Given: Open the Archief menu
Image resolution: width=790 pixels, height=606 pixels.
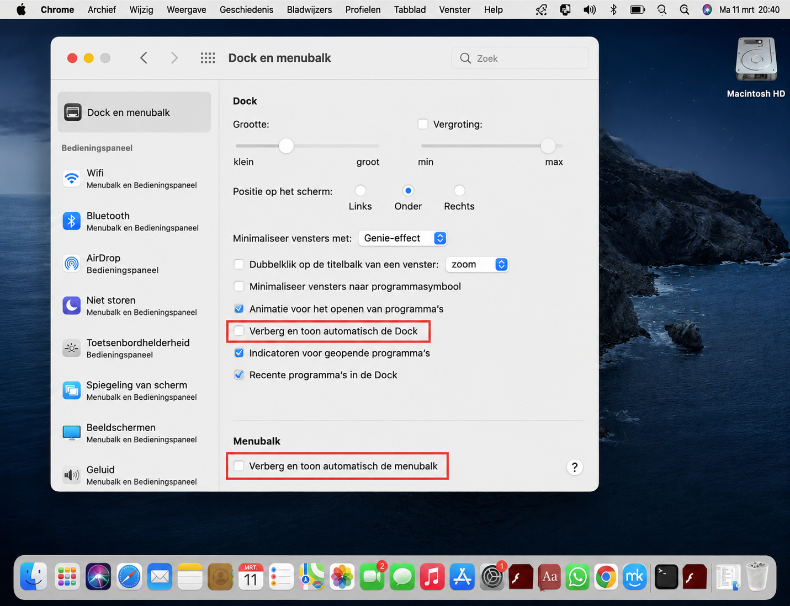Looking at the screenshot, I should pyautogui.click(x=102, y=9).
